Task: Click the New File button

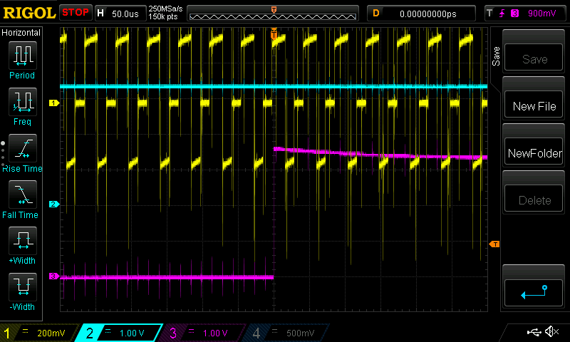Action: (x=534, y=105)
